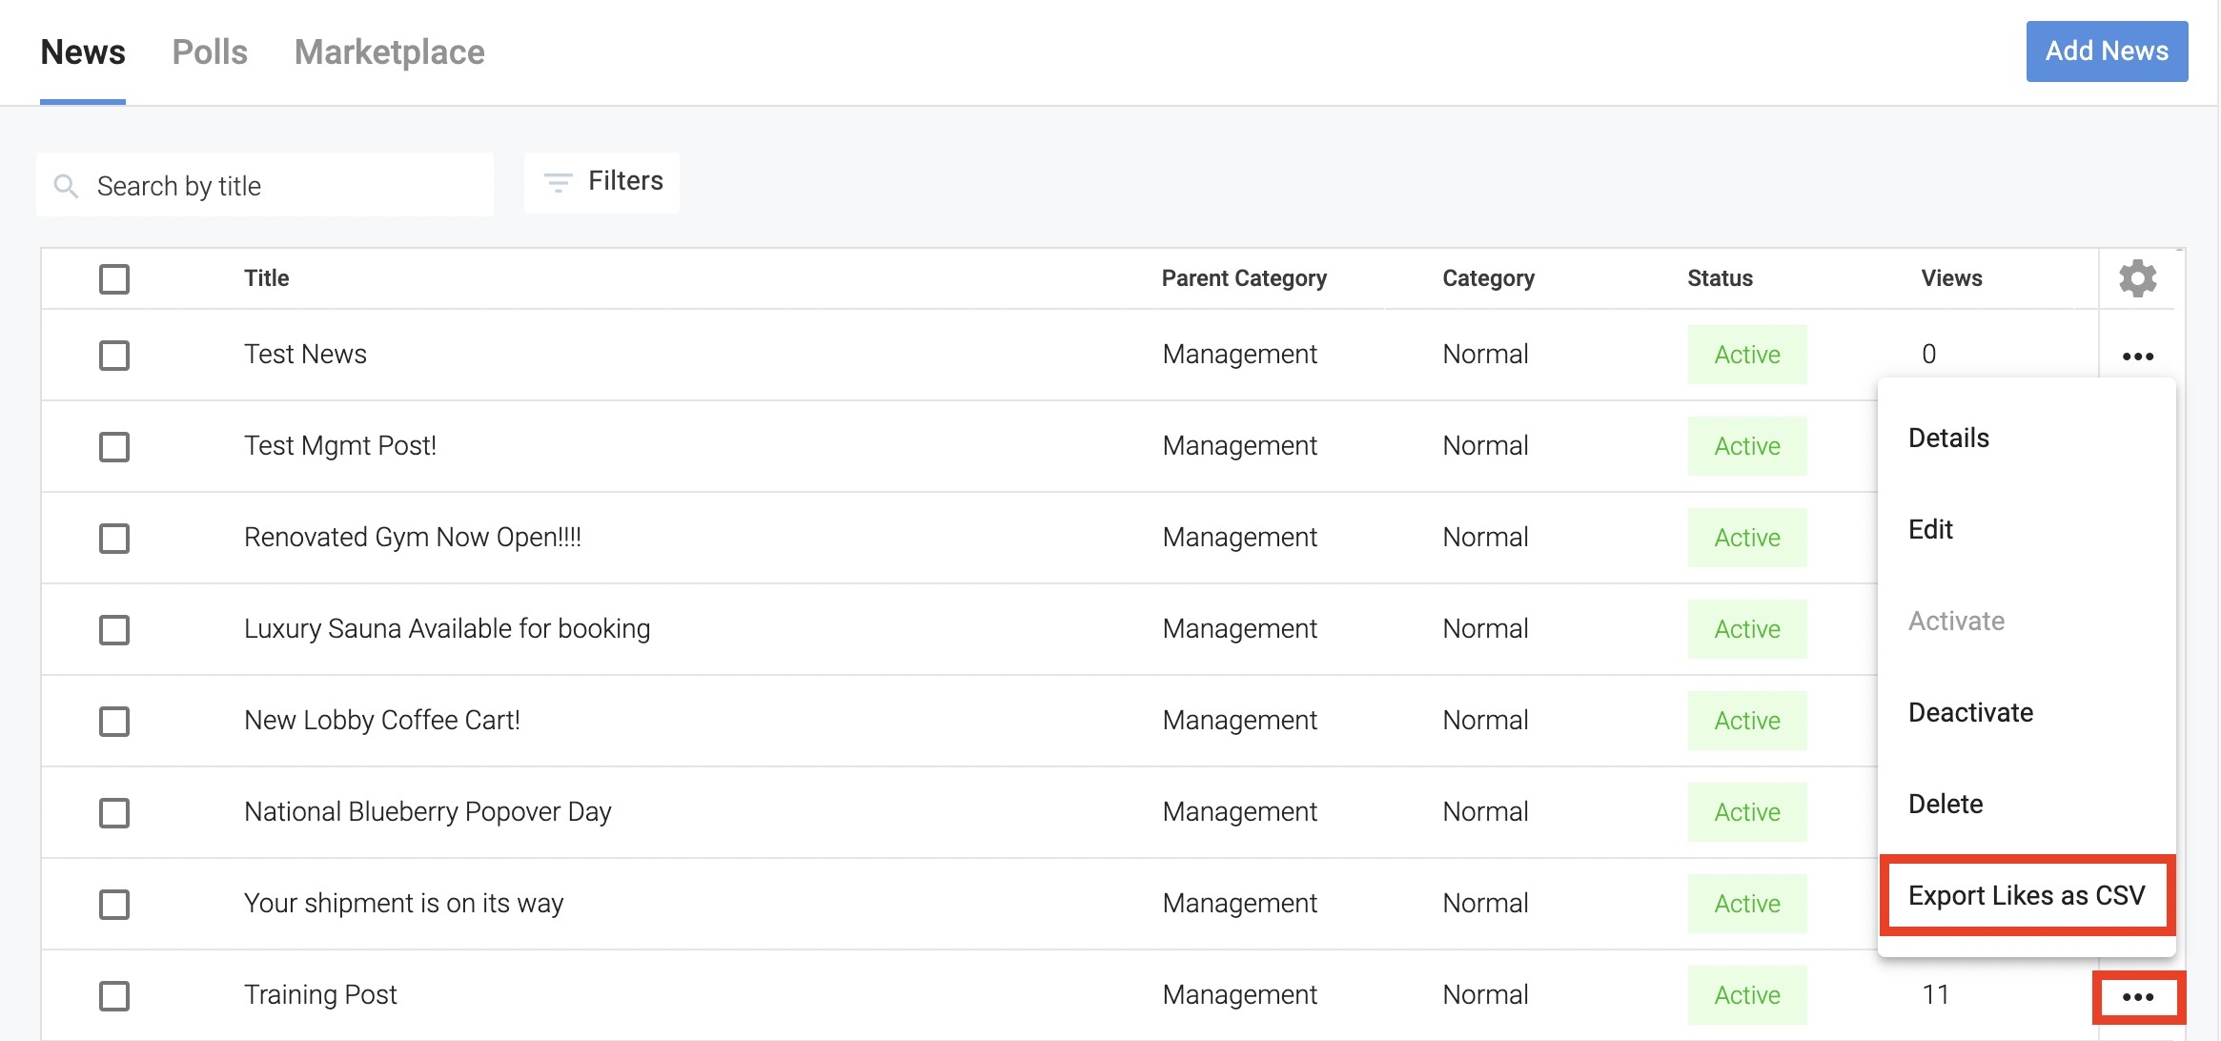Open column settings gear icon

pyautogui.click(x=2137, y=278)
